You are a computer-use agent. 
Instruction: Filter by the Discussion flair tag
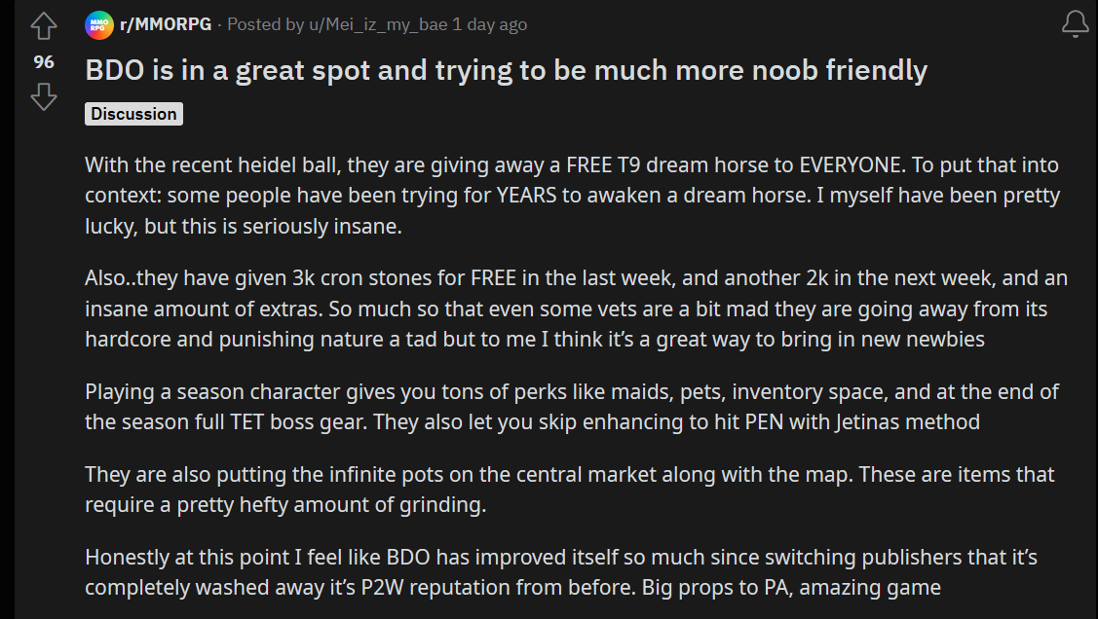point(133,114)
